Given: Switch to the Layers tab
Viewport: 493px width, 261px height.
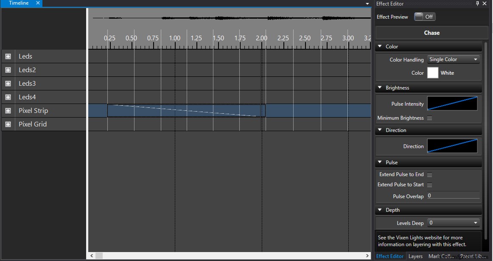Looking at the screenshot, I should pyautogui.click(x=415, y=256).
